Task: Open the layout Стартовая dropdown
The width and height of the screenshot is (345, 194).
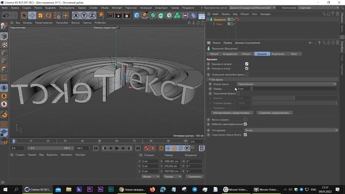Action: click(x=319, y=8)
